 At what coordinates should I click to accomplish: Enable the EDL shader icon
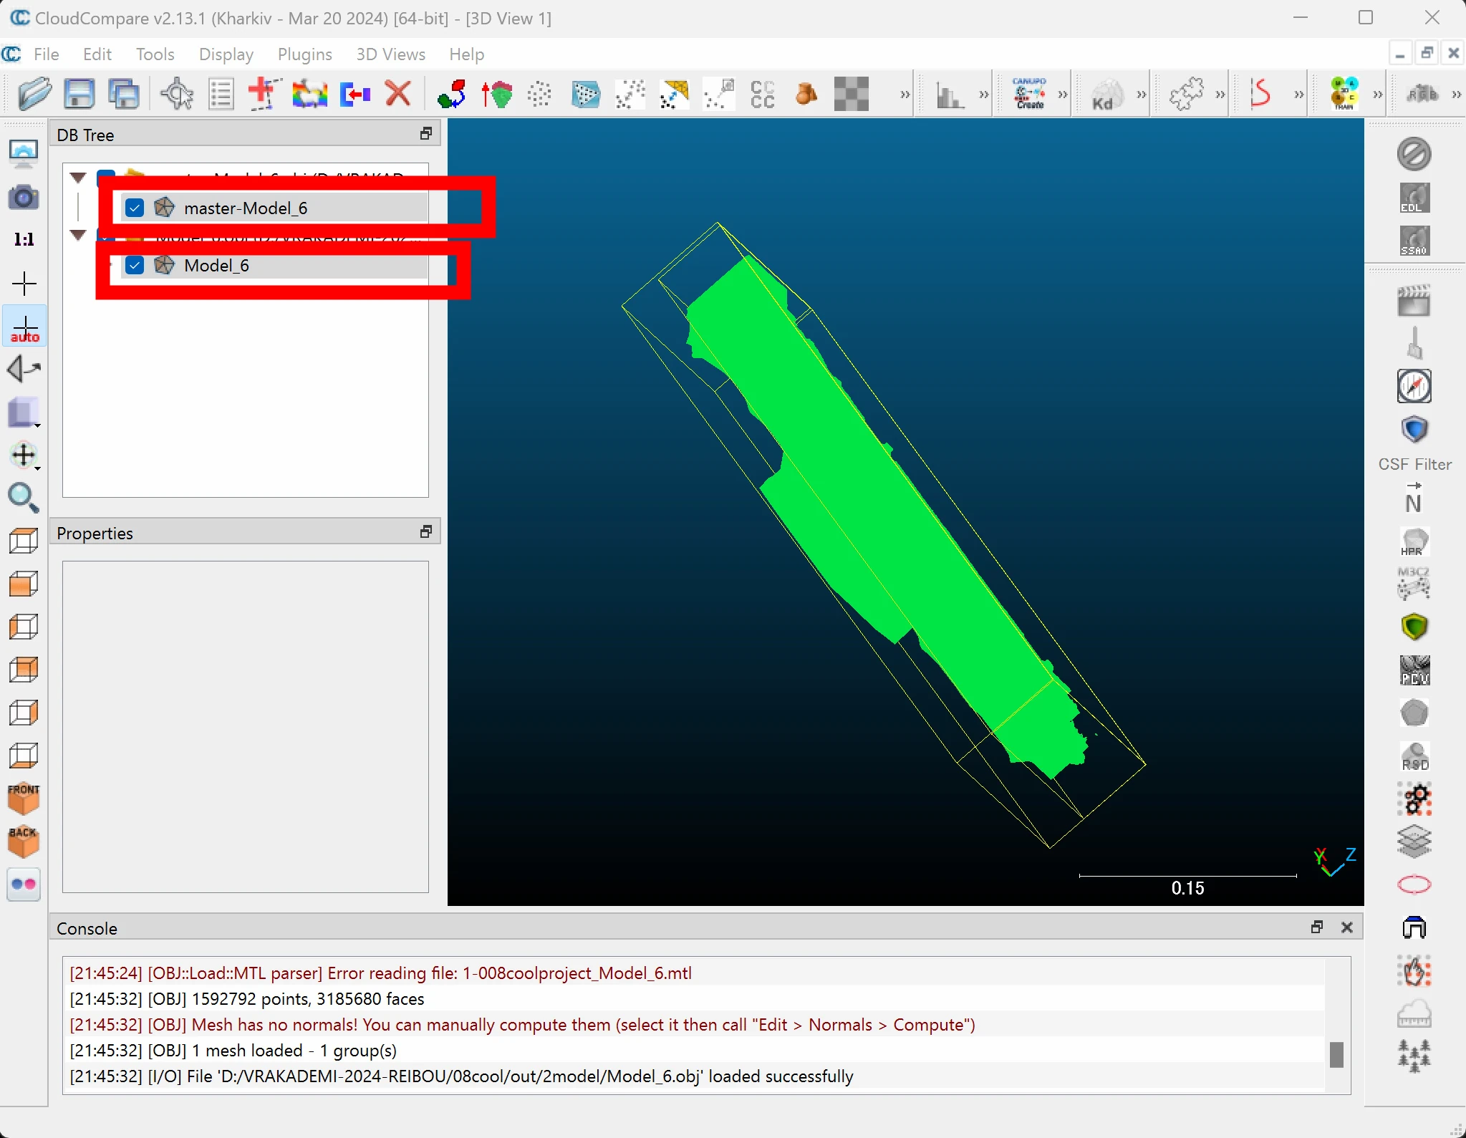(1414, 198)
